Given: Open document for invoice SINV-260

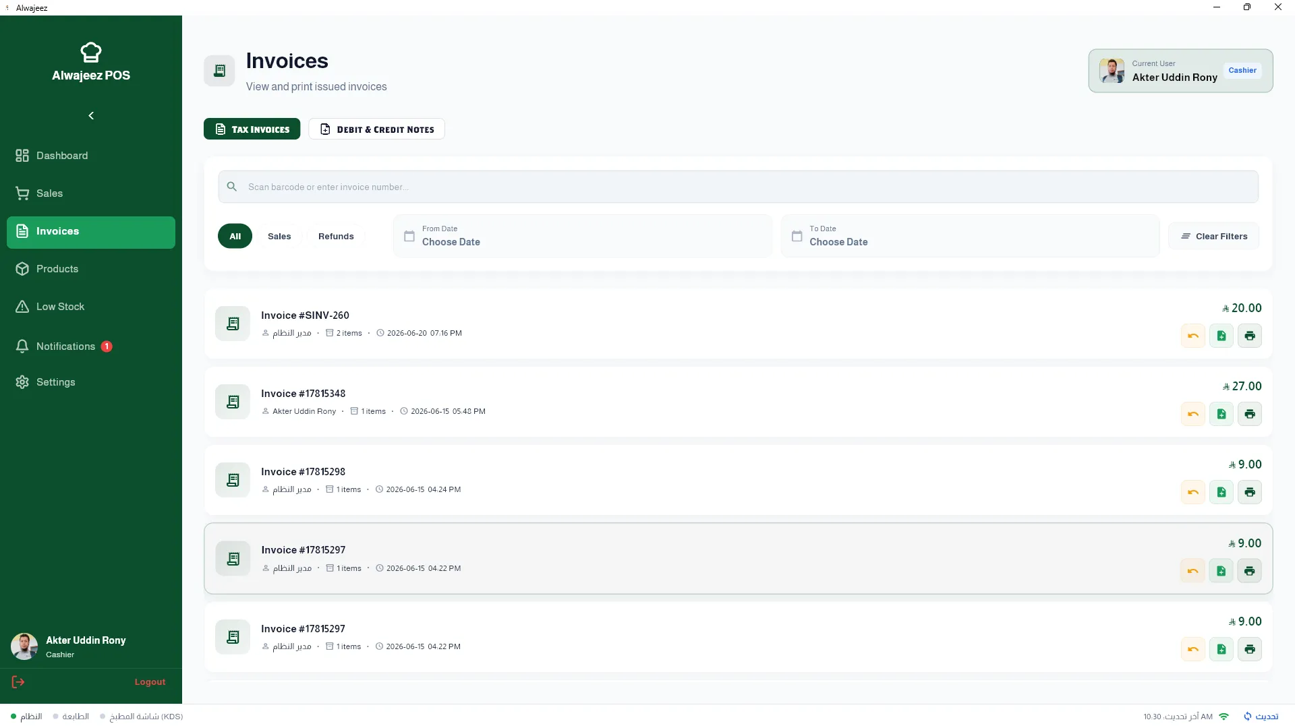Looking at the screenshot, I should pyautogui.click(x=1221, y=336).
